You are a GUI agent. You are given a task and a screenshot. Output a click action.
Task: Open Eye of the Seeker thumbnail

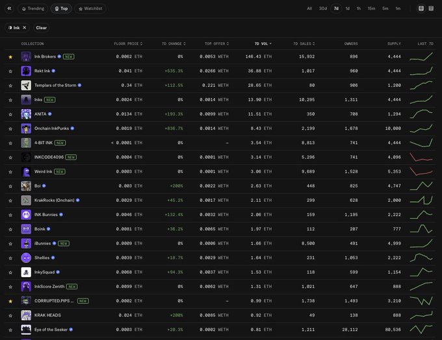point(26,330)
